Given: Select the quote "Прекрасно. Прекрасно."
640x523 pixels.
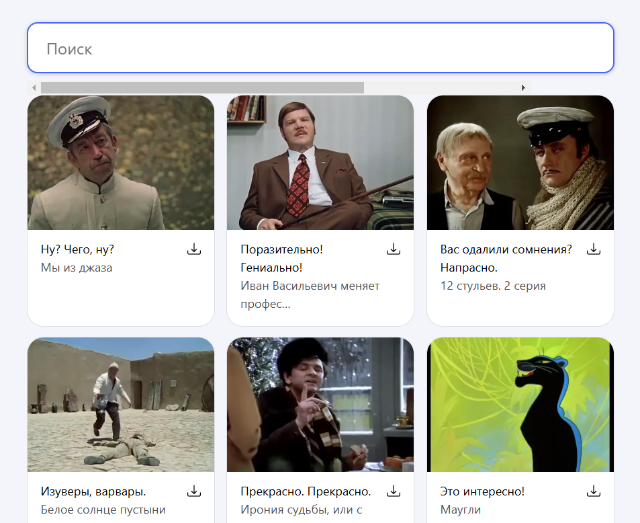Looking at the screenshot, I should tap(306, 491).
